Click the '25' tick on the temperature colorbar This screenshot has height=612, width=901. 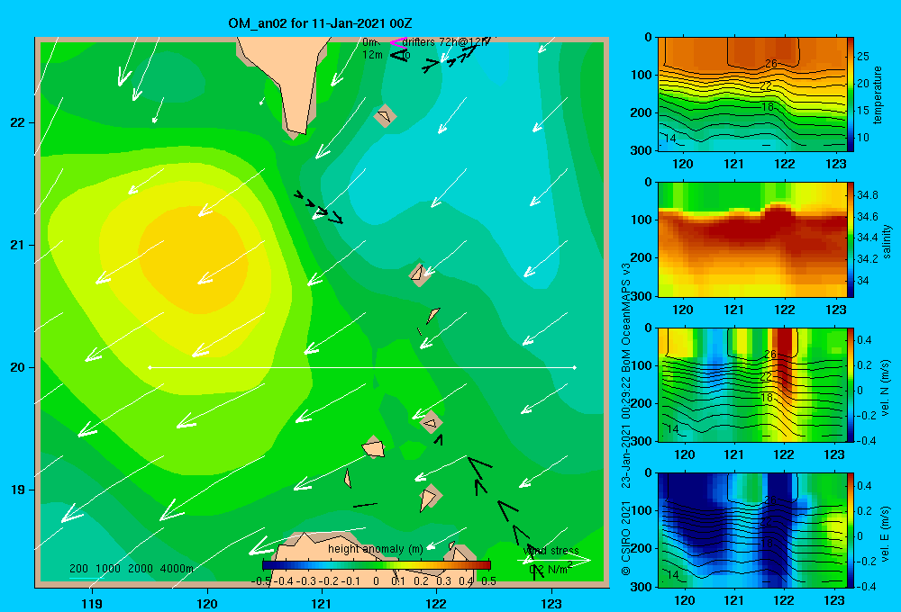(863, 57)
